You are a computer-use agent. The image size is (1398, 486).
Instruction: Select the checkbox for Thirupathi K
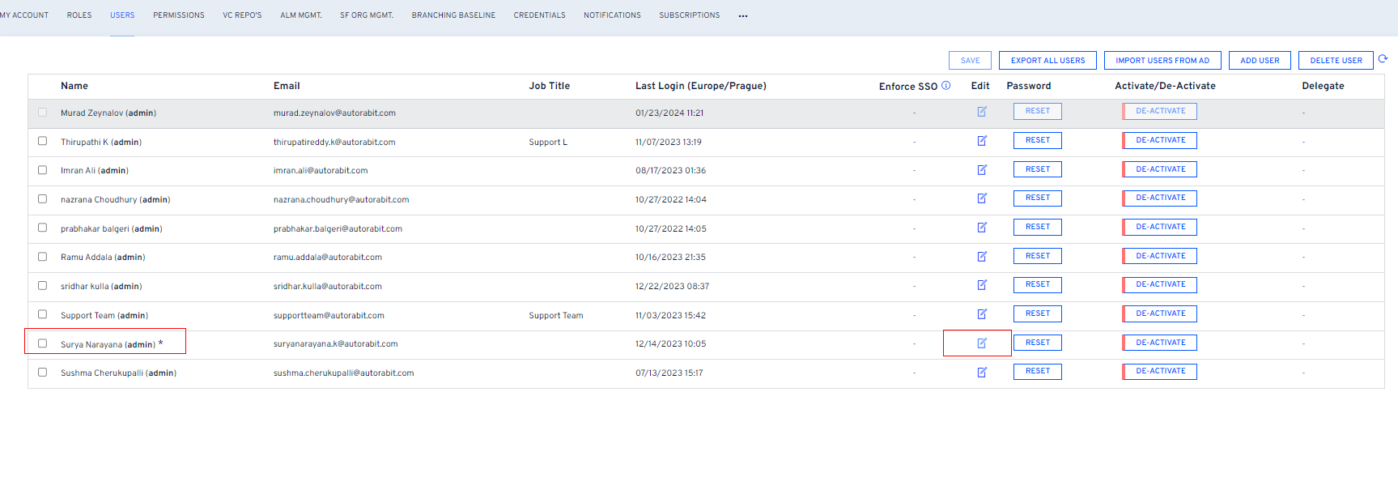[43, 141]
